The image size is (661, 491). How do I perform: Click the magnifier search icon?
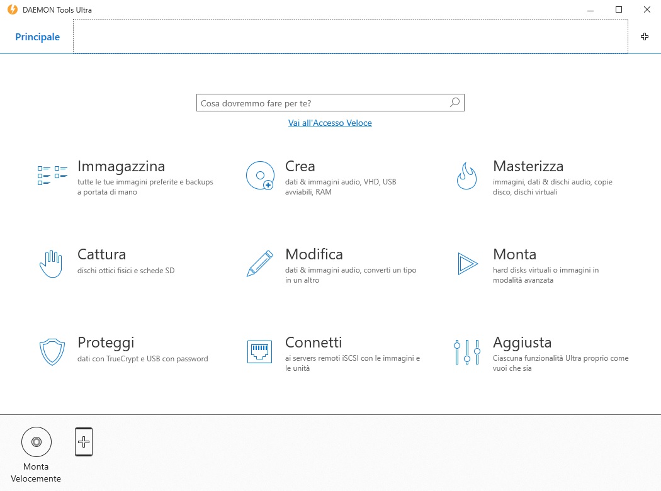point(455,103)
